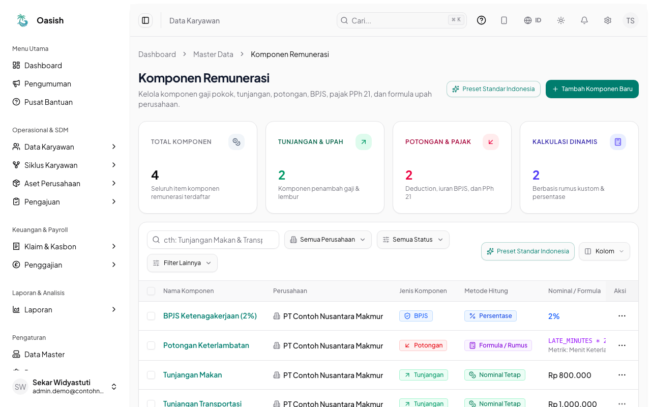Click the Persentase method badge
Image resolution: width=651 pixels, height=407 pixels.
[490, 316]
